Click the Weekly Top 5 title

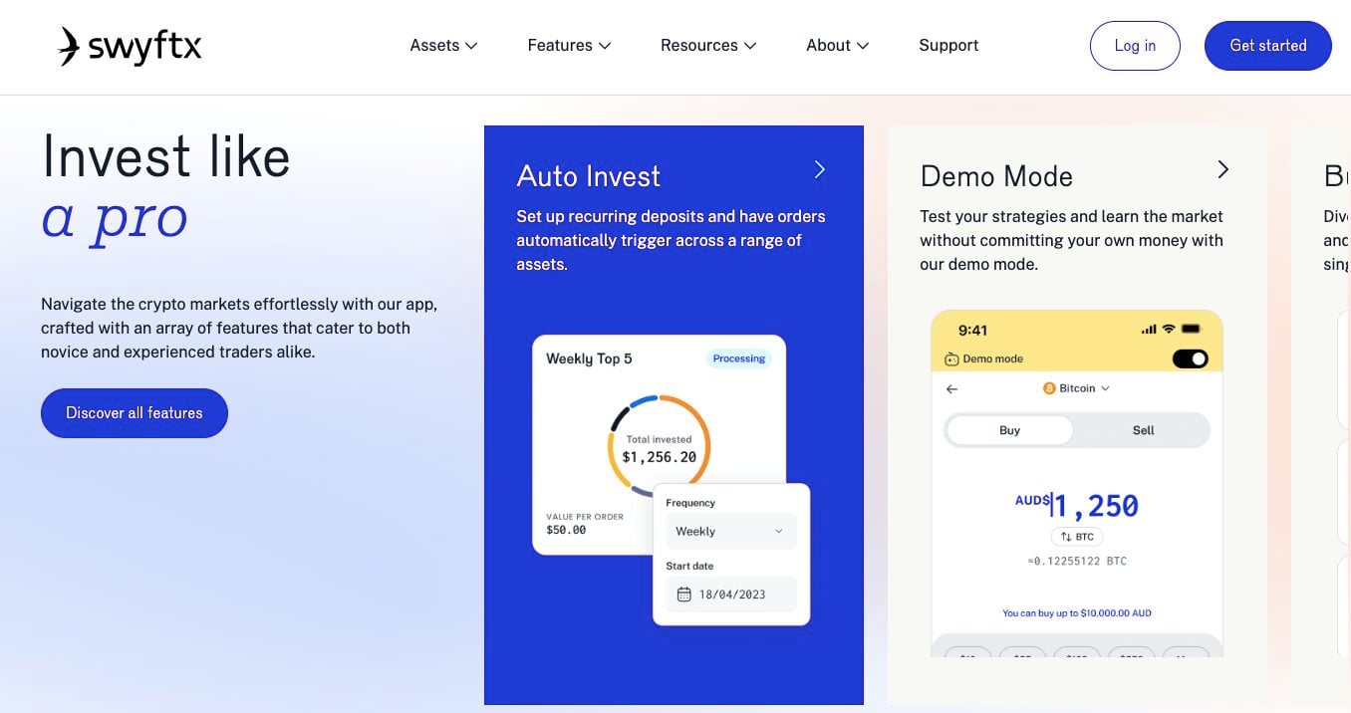coord(589,358)
